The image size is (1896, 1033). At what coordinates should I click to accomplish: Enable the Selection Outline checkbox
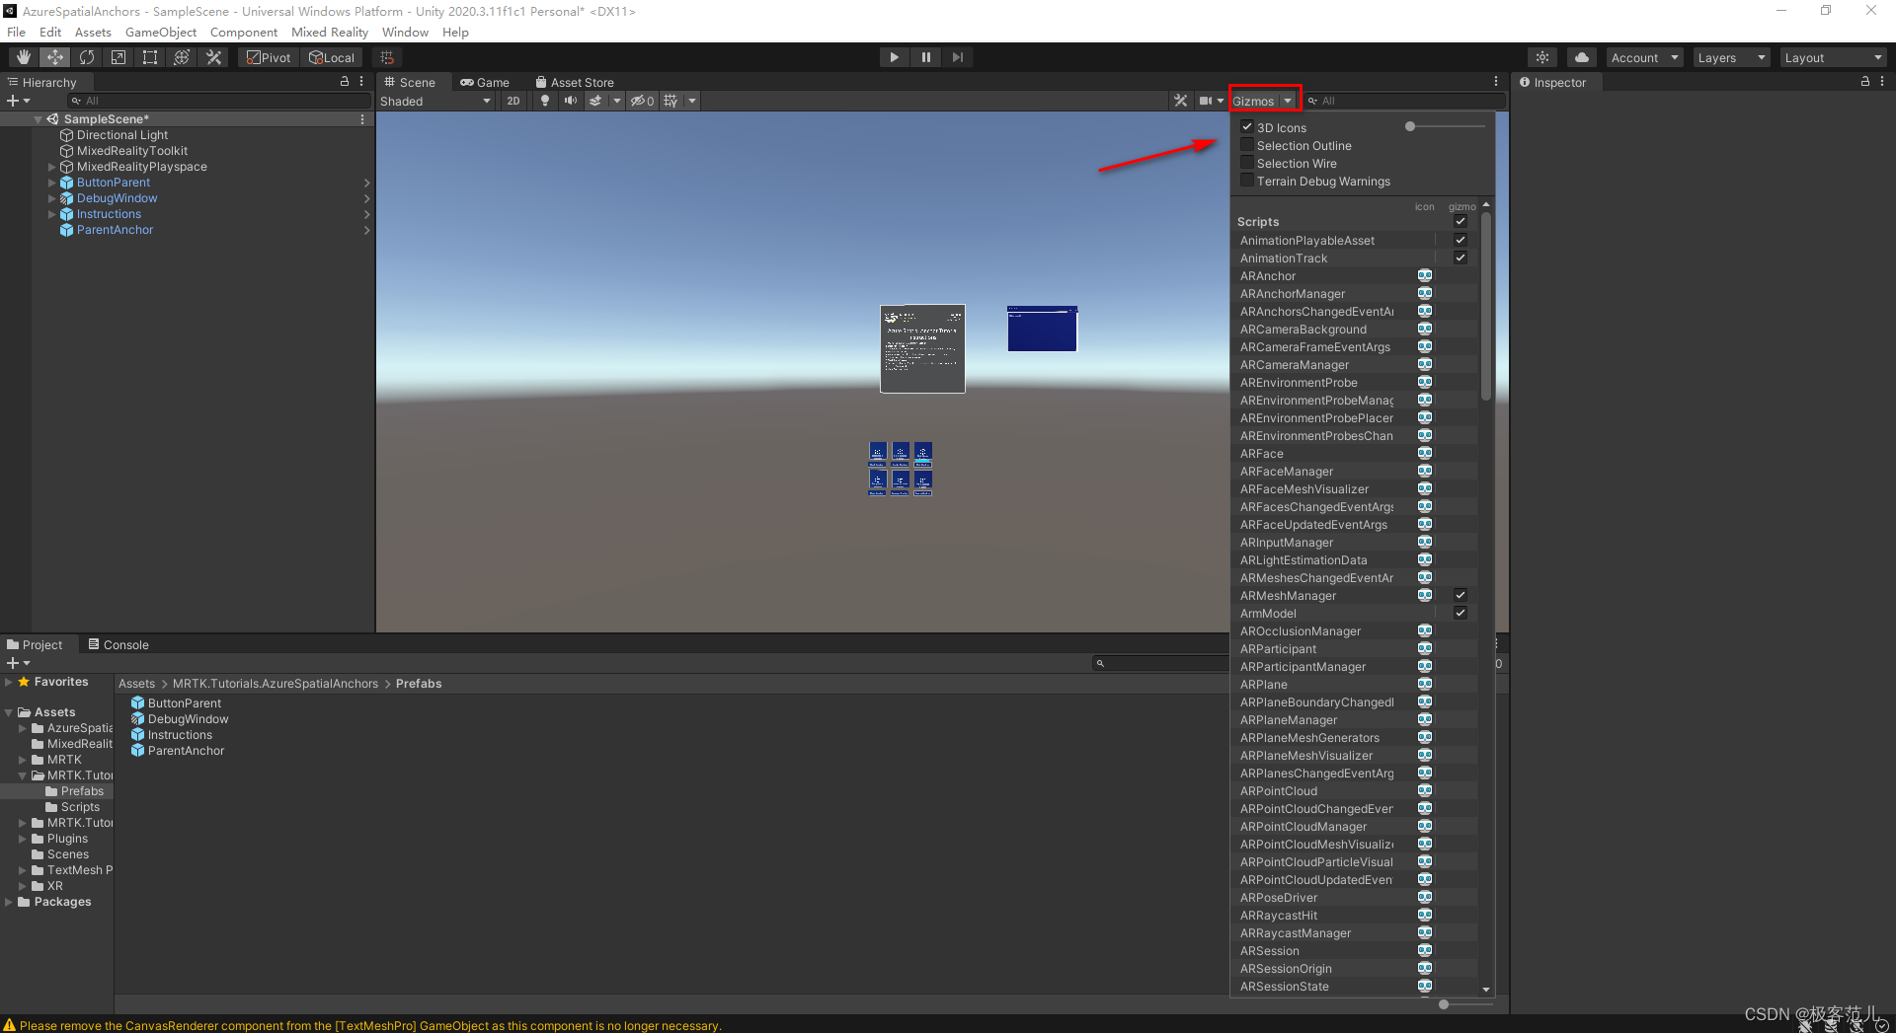tap(1247, 145)
